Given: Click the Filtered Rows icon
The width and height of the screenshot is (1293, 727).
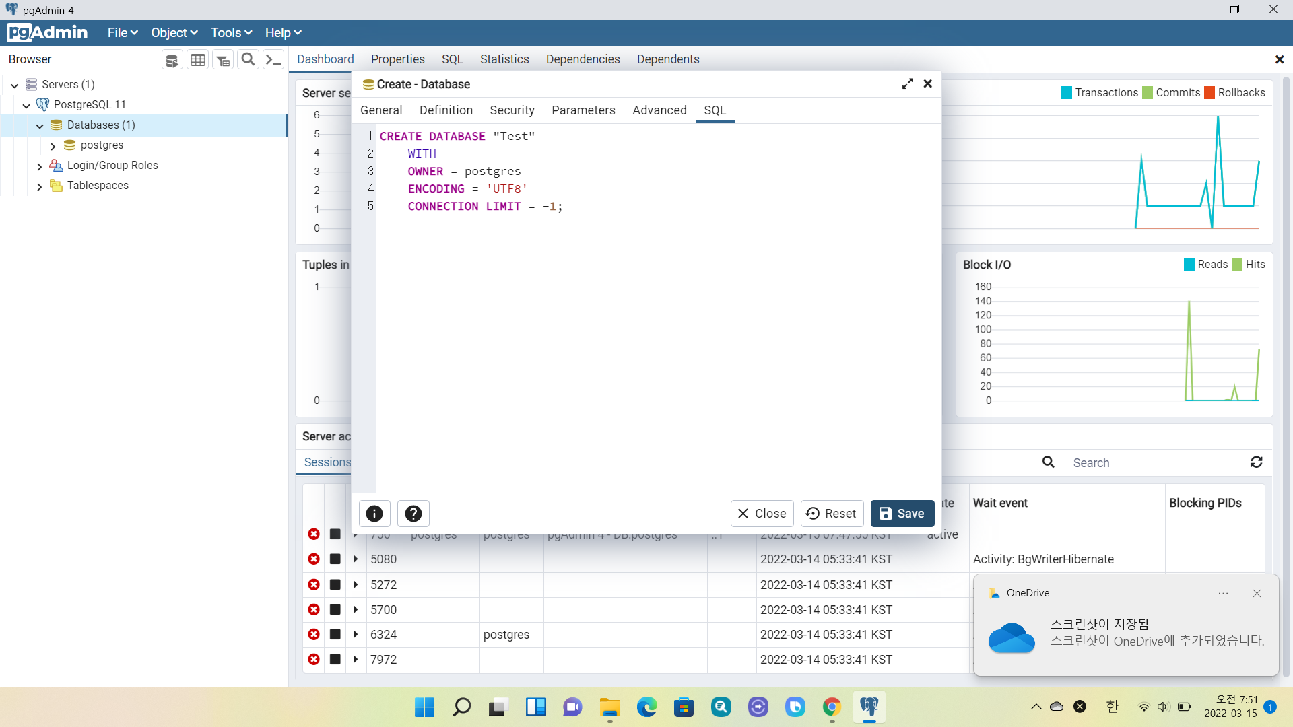Looking at the screenshot, I should (x=223, y=60).
